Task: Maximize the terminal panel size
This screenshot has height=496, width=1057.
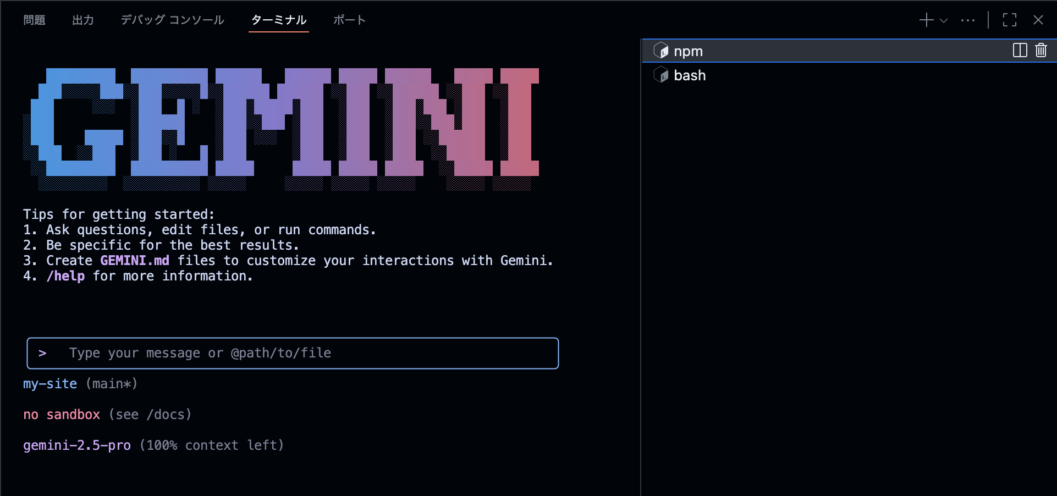Action: (1010, 20)
